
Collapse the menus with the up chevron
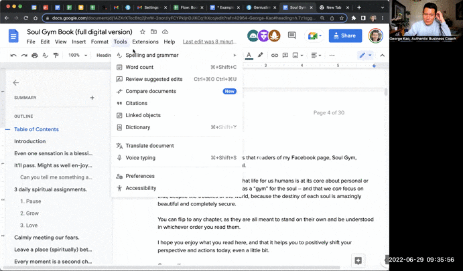tap(383, 55)
